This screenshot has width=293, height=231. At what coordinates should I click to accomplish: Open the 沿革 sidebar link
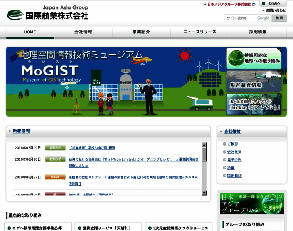tap(231, 168)
